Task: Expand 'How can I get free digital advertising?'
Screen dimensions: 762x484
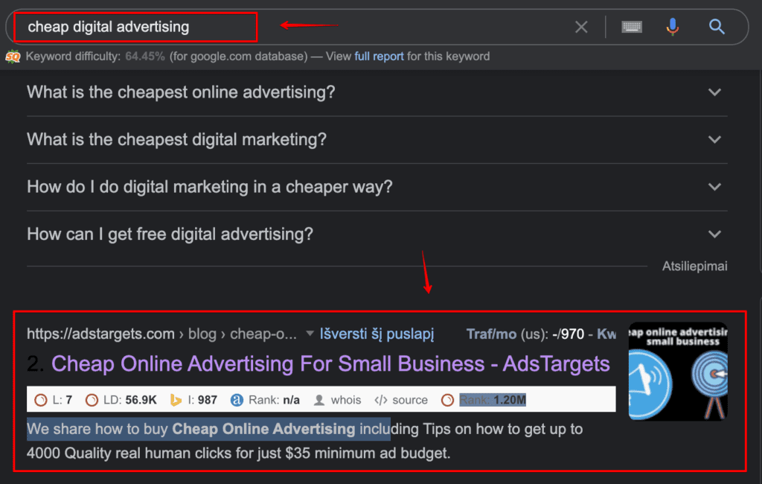Action: [x=377, y=234]
